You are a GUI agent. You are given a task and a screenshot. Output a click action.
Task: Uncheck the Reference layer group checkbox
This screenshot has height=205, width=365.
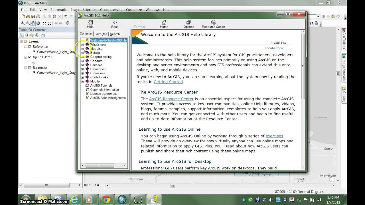[30, 47]
